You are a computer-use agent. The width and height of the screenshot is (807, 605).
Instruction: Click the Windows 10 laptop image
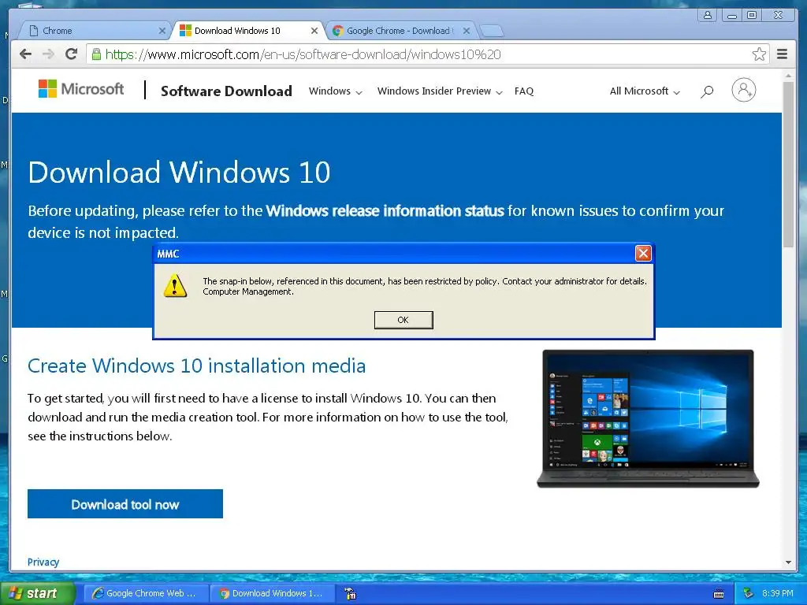pos(648,419)
